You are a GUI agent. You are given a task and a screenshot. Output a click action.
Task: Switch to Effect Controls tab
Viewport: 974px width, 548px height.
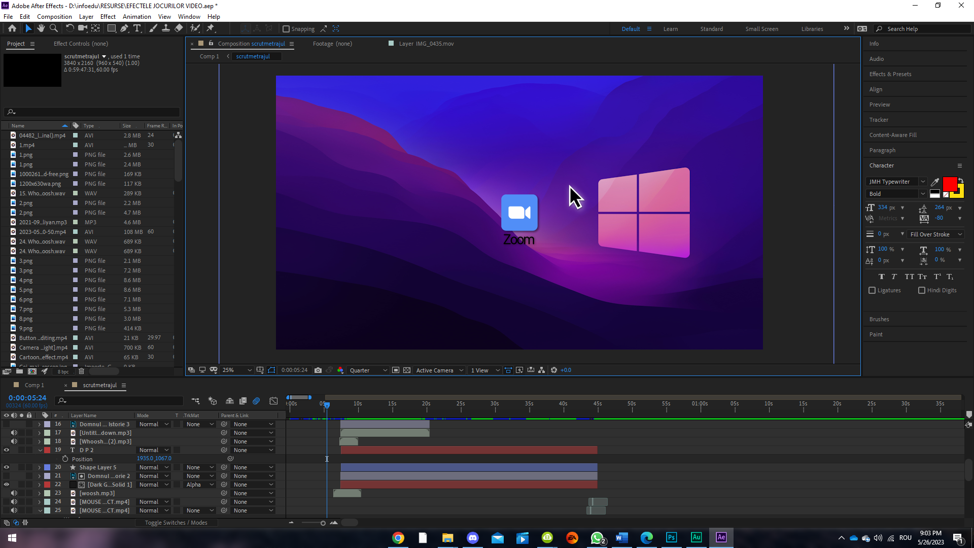click(x=81, y=44)
